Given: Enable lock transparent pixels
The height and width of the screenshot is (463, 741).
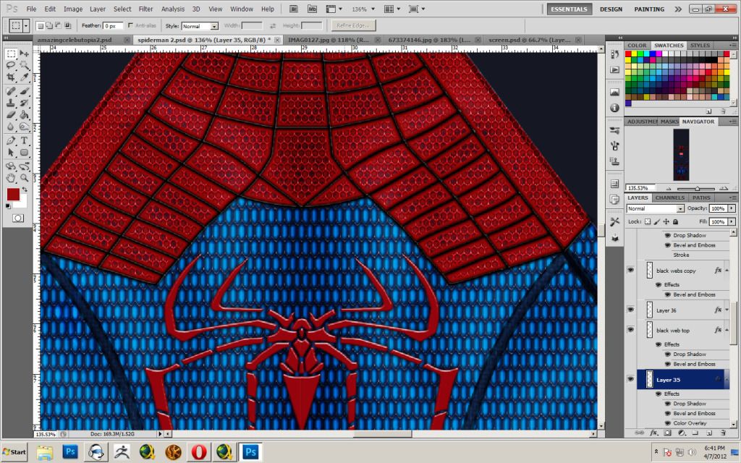Looking at the screenshot, I should (648, 221).
